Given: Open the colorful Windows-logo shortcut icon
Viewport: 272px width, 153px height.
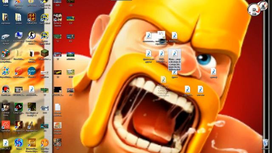Looking at the screenshot, I should [6, 71].
